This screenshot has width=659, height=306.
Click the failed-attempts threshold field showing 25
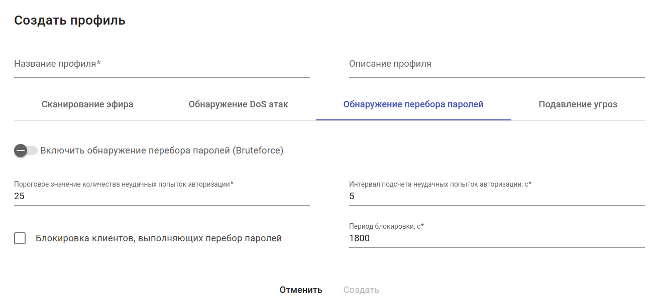(x=162, y=196)
